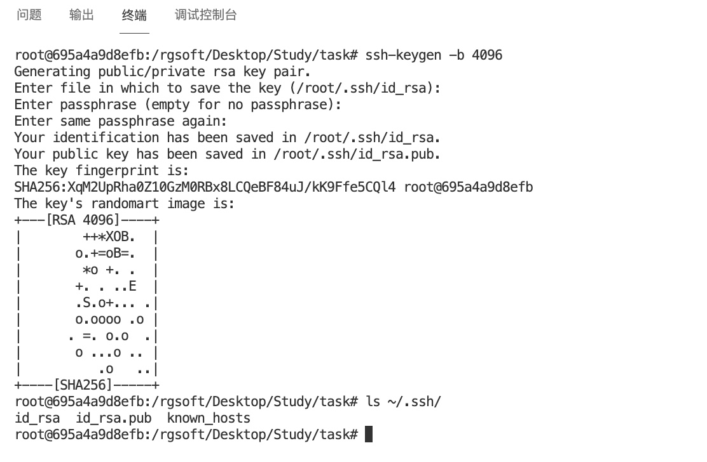
Task: Click known_hosts in the ls output
Action: pos(209,418)
